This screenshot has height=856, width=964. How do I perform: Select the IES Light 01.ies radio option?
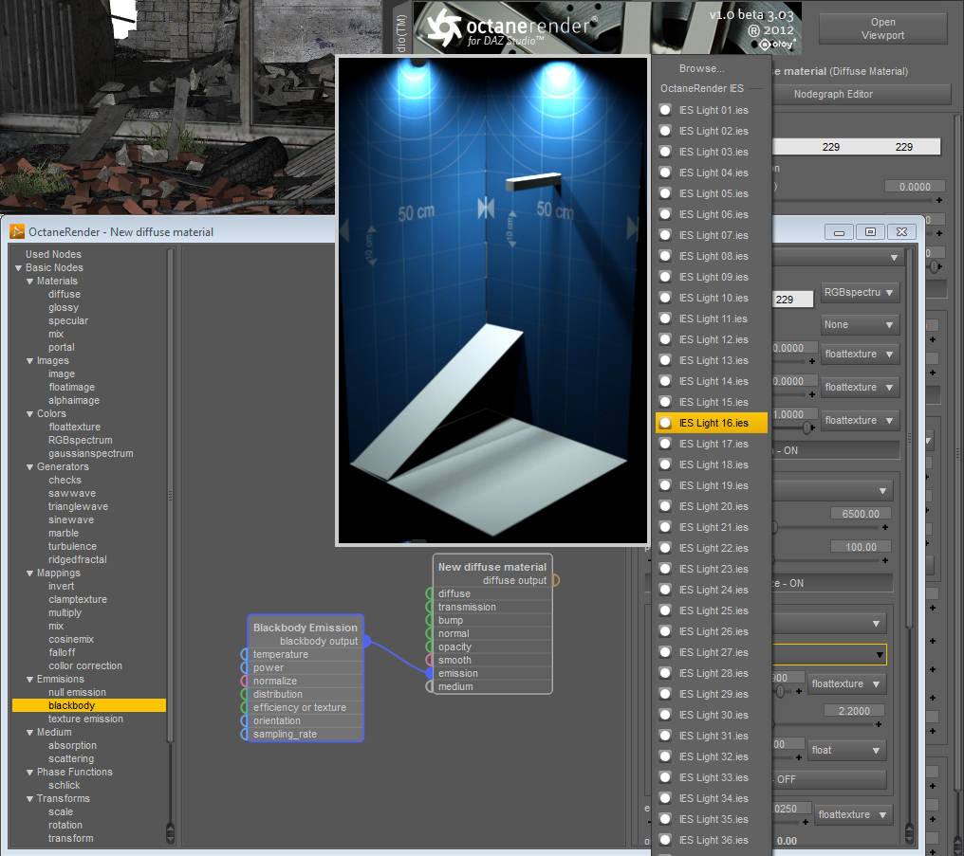click(x=665, y=110)
